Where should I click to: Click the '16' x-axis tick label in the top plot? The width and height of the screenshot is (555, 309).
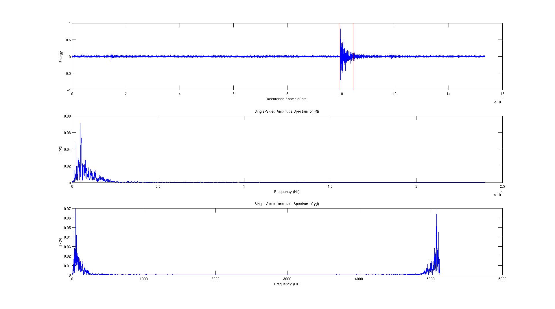coord(502,94)
